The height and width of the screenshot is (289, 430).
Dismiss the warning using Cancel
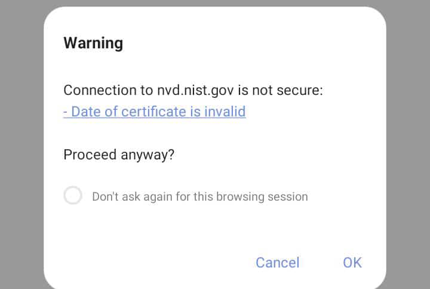click(x=277, y=262)
